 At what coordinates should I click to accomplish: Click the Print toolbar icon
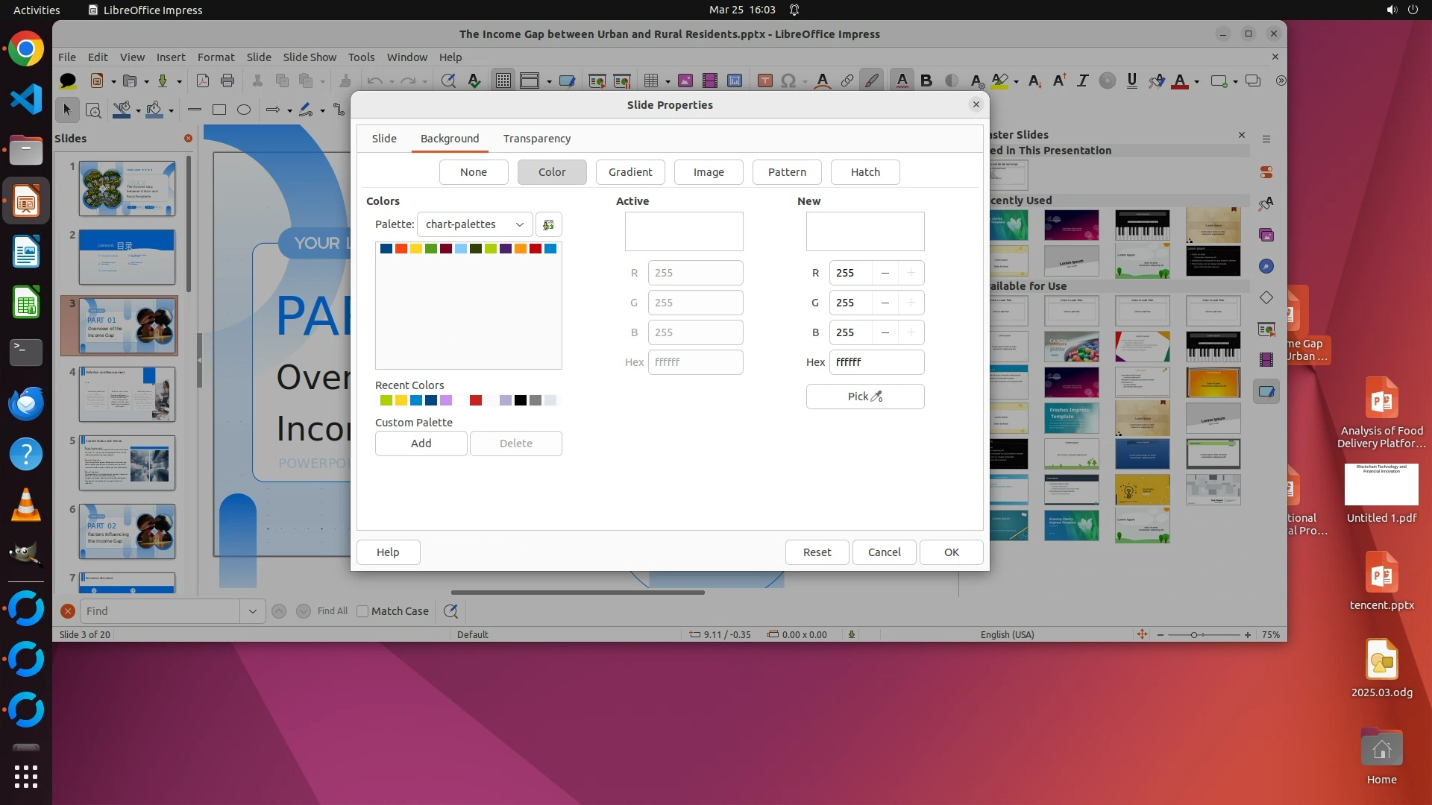coord(227,80)
